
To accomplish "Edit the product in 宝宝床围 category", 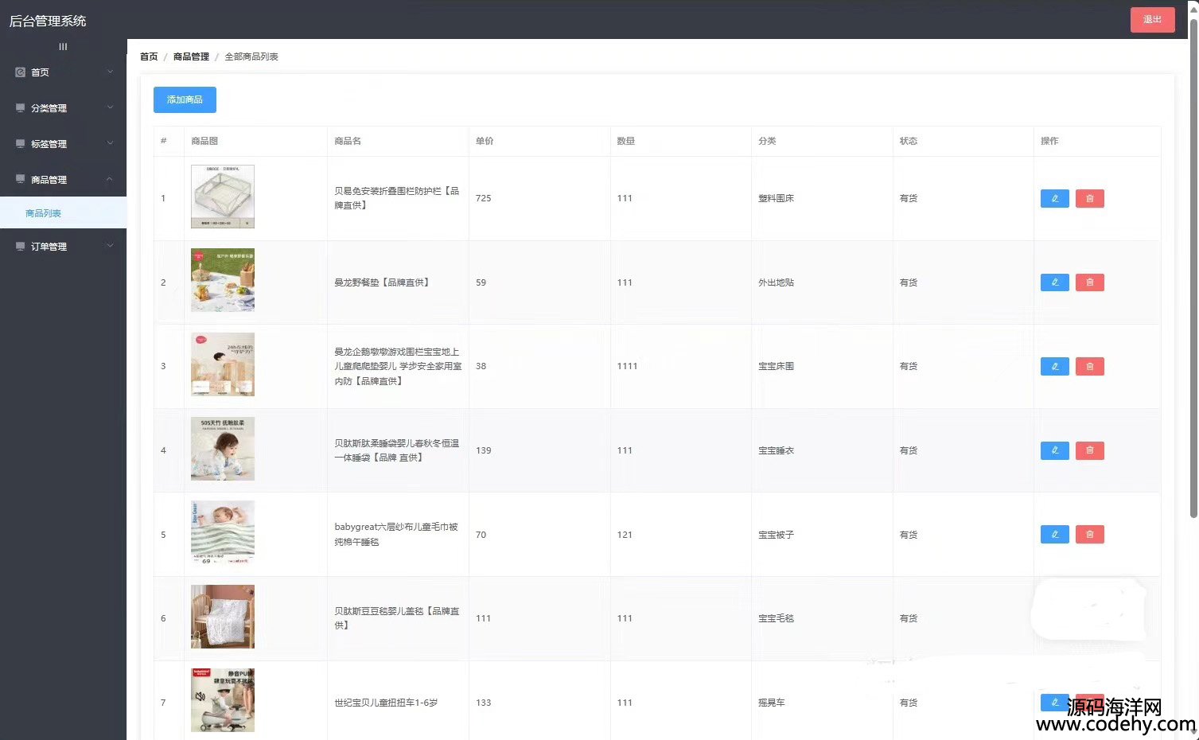I will (1054, 366).
